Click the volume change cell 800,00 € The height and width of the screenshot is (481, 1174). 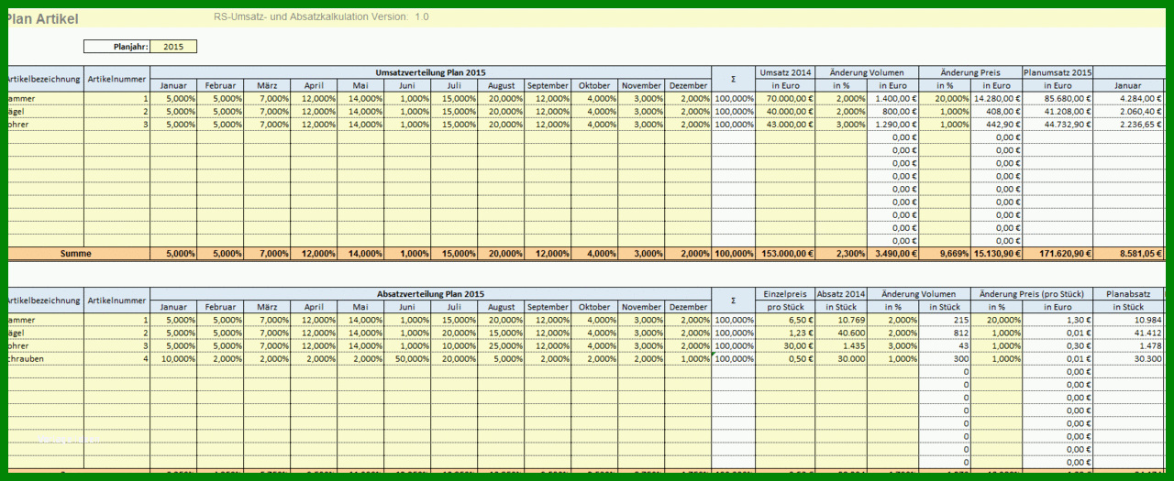(x=893, y=111)
